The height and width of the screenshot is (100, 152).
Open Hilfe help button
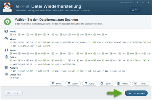[135, 10]
